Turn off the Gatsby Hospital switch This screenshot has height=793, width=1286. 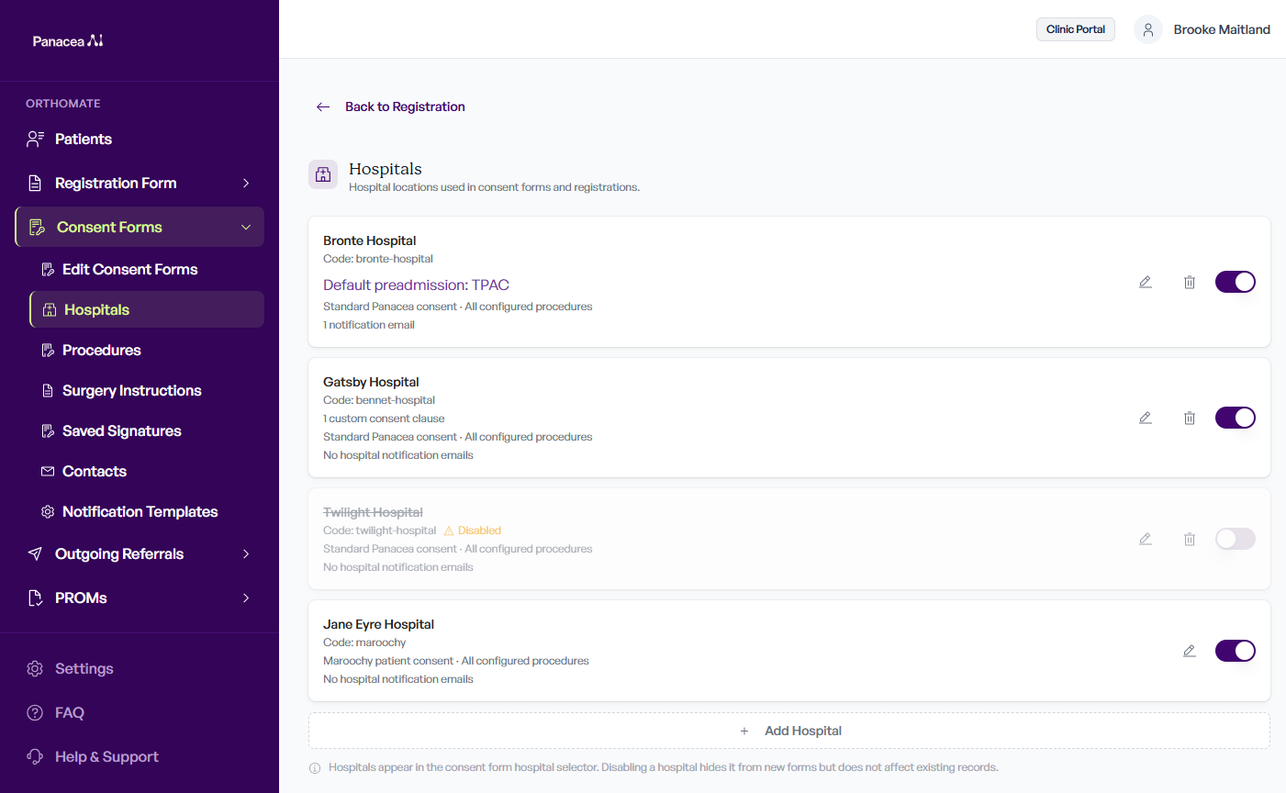click(1236, 418)
